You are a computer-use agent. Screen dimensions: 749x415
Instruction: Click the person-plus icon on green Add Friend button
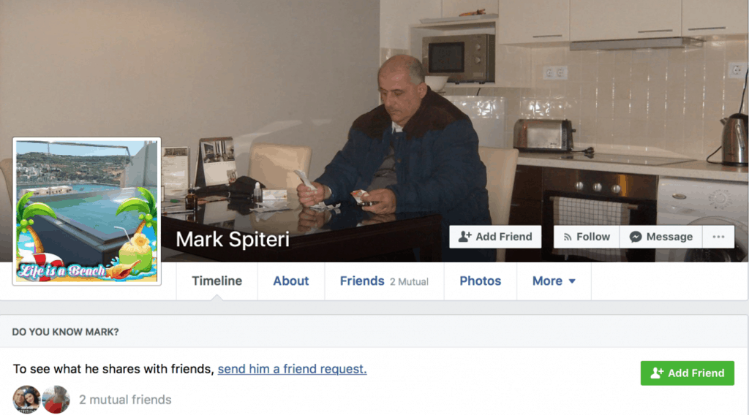[x=657, y=373]
